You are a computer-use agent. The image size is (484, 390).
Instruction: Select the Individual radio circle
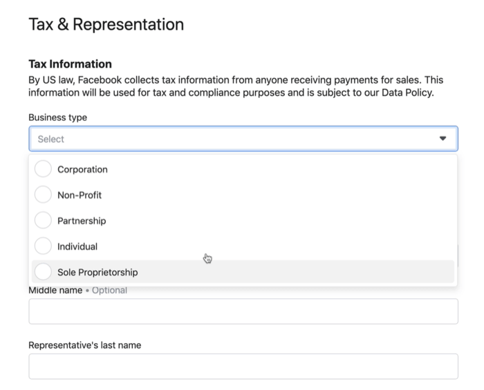(x=43, y=246)
